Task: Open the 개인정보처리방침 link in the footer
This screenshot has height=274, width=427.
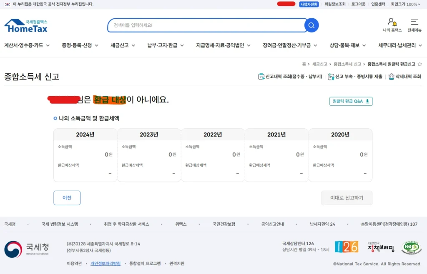Action: tap(106, 264)
